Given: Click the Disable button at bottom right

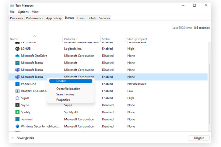Looking at the screenshot, I should pos(199,138).
